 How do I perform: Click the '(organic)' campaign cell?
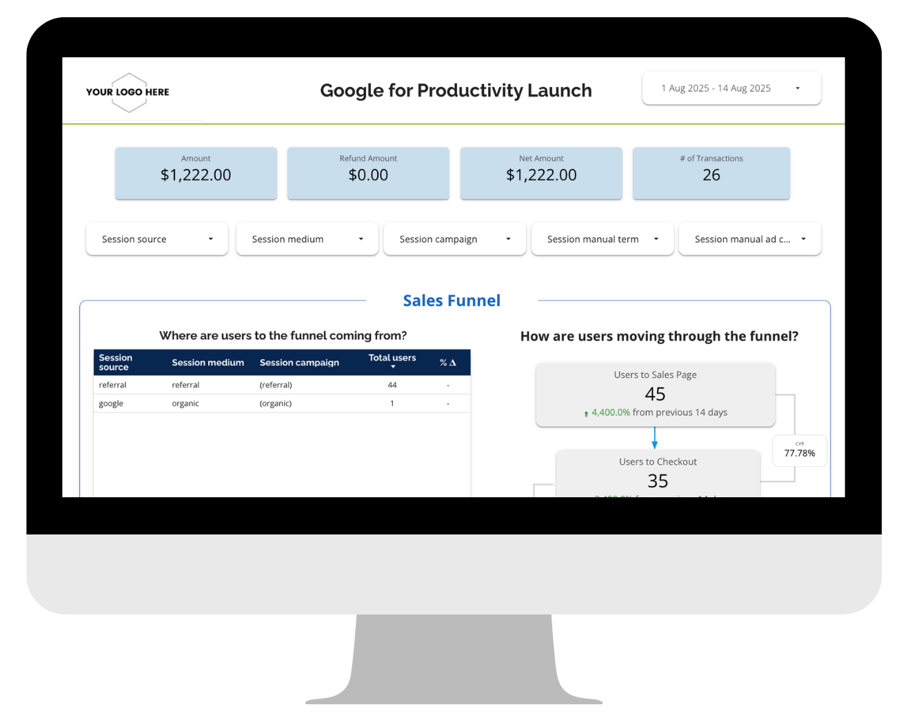pyautogui.click(x=276, y=403)
